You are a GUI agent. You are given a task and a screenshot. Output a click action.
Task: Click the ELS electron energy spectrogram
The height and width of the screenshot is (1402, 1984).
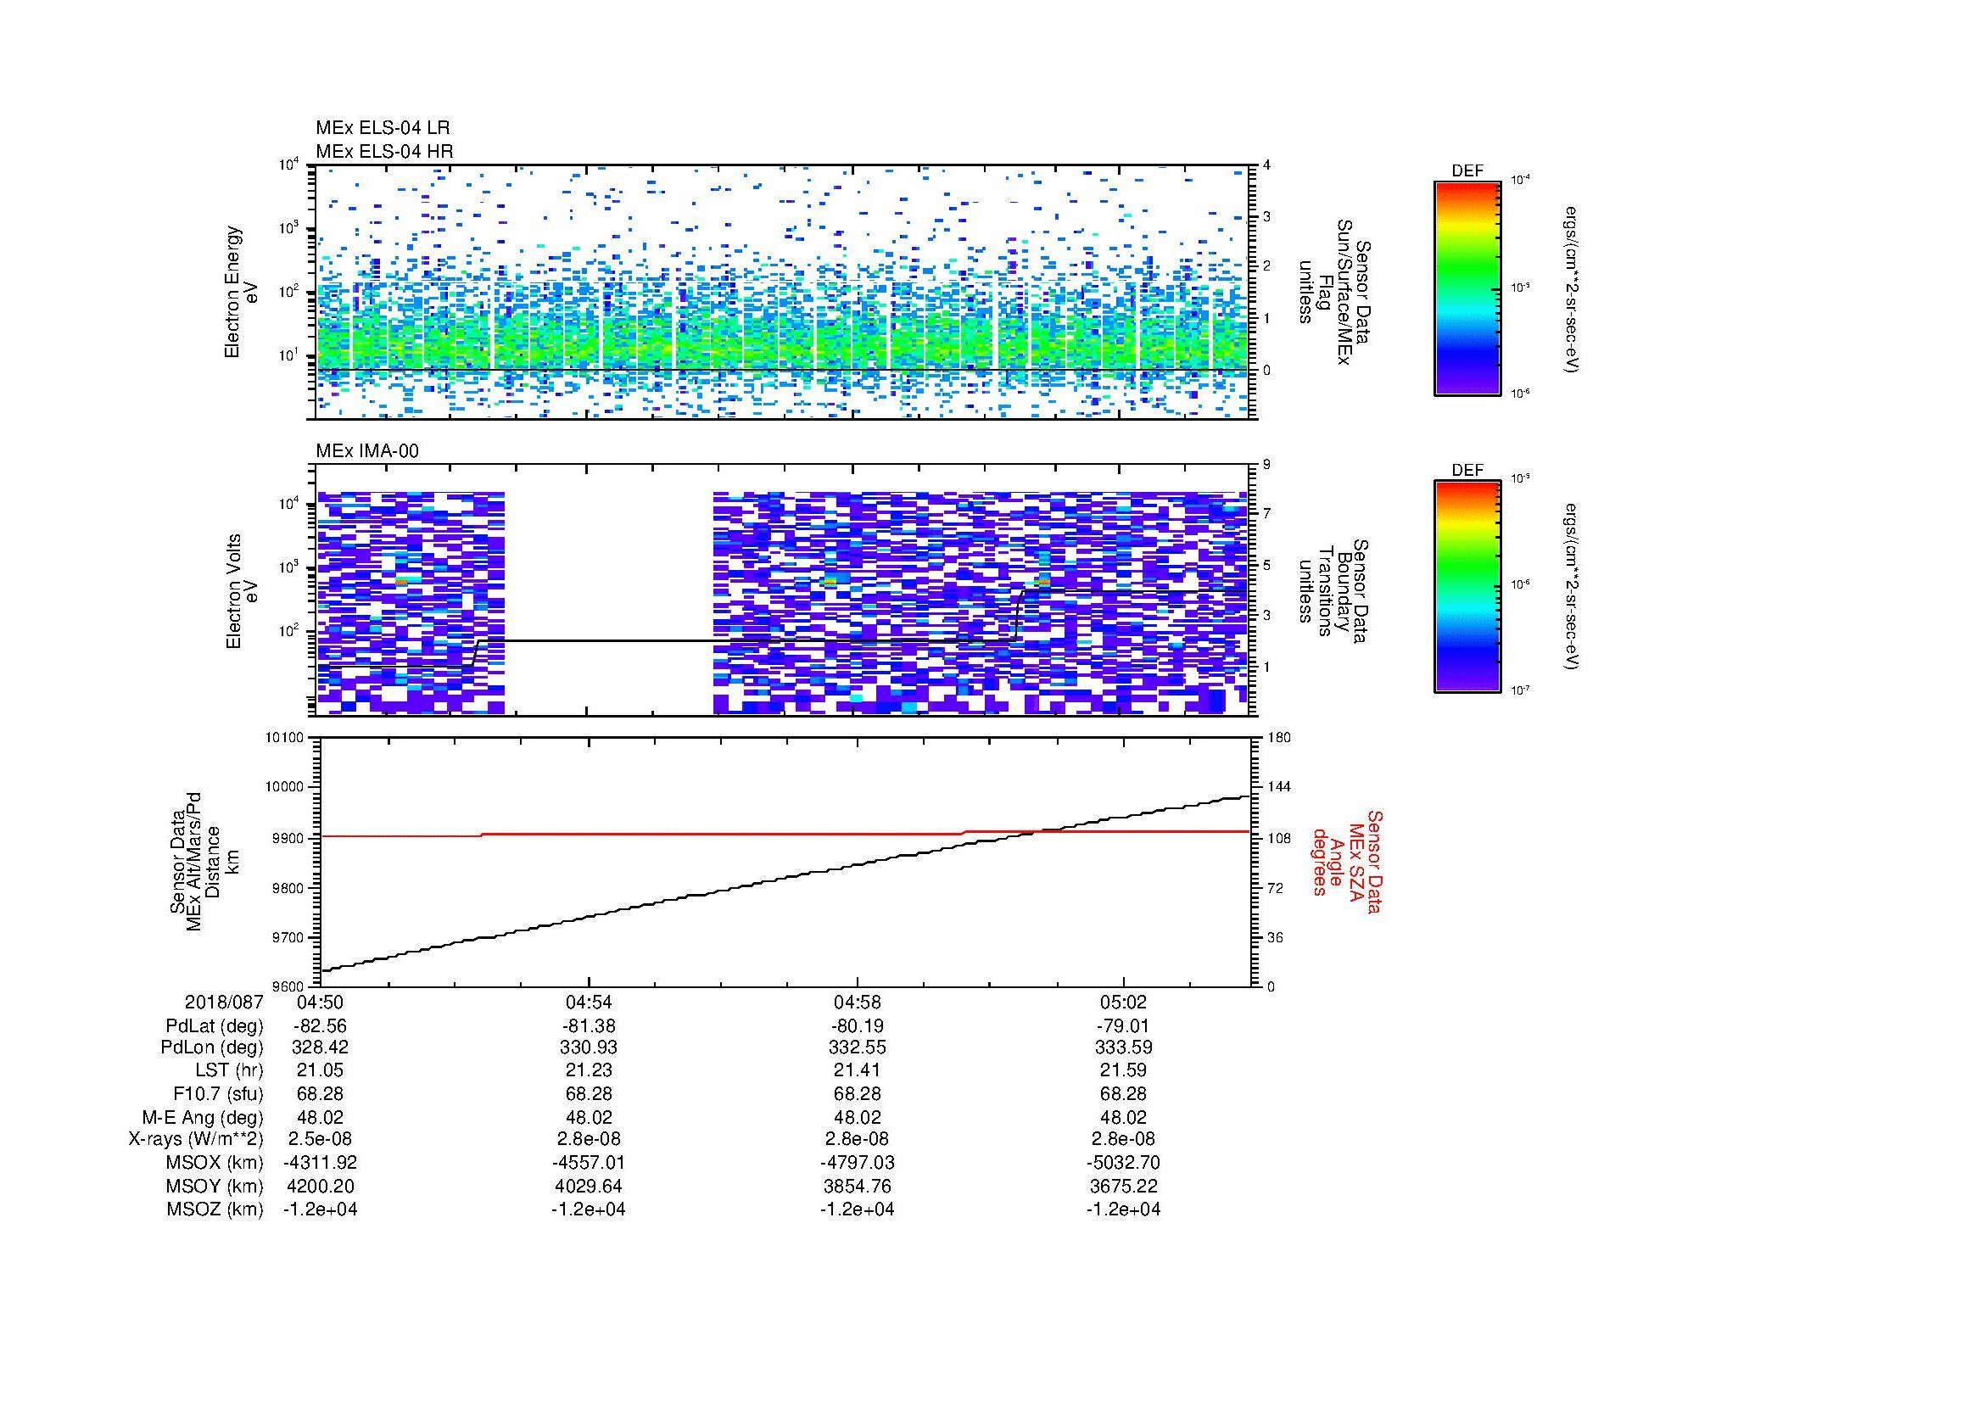tap(783, 292)
